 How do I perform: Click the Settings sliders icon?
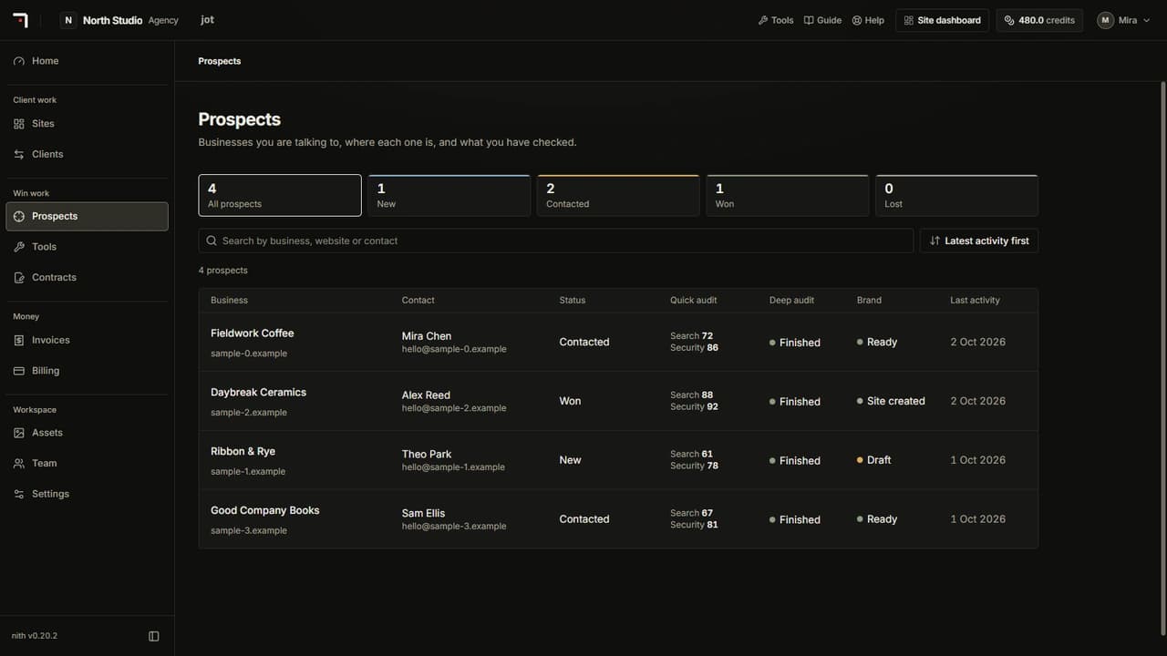19,494
